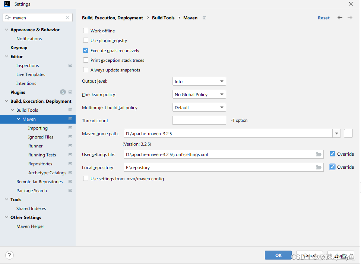This screenshot has height=264, width=361.
Task: Collapse the Other Settings section
Action: point(6,217)
